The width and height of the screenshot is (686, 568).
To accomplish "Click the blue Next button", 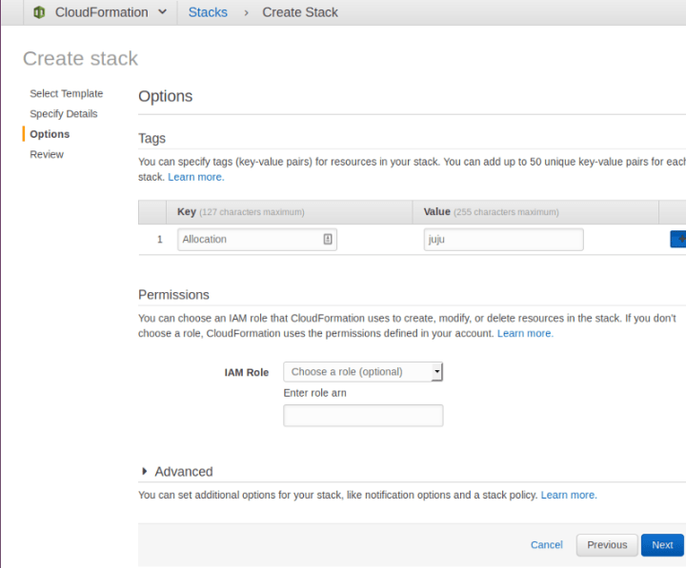I will (662, 545).
